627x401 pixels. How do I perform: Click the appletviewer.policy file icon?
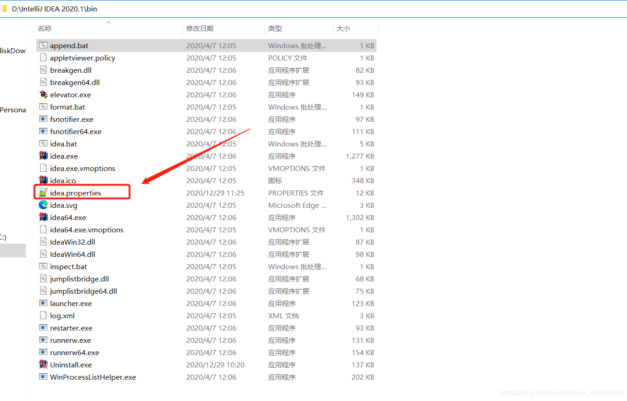43,58
